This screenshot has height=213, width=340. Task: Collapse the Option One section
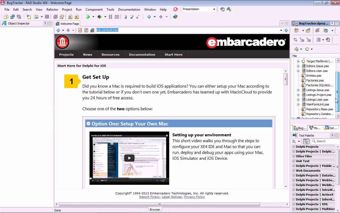(x=88, y=124)
